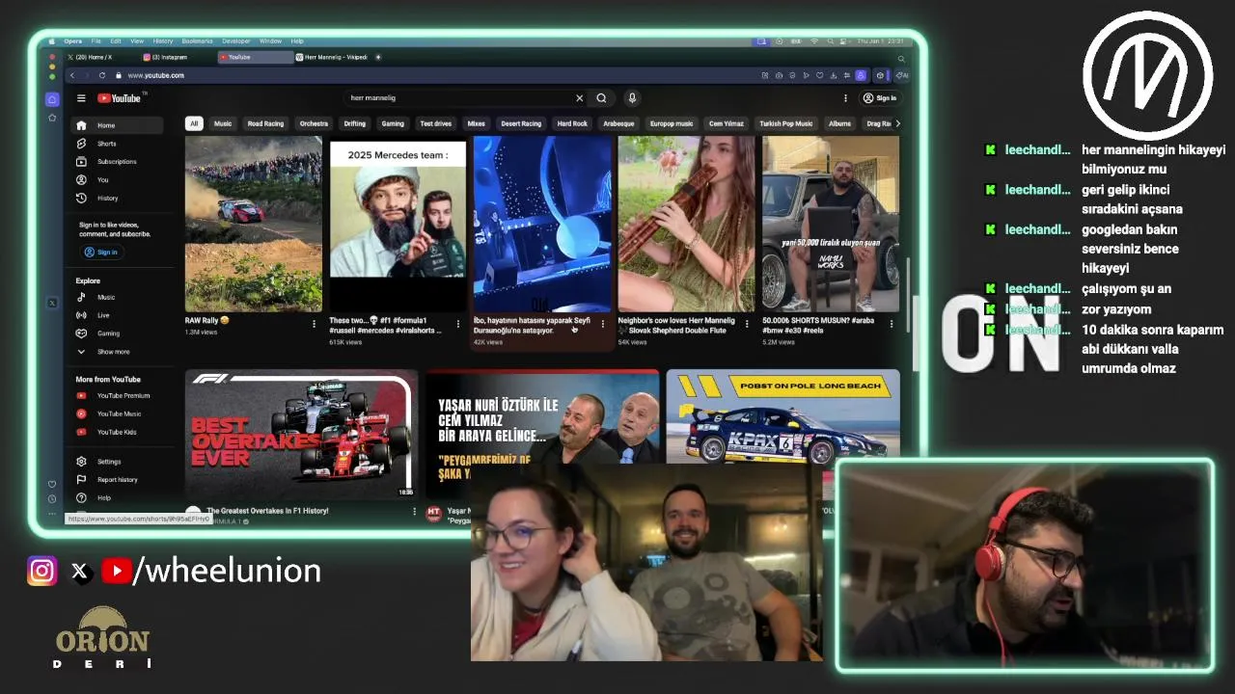Select the Gaming filter chip

click(x=393, y=123)
